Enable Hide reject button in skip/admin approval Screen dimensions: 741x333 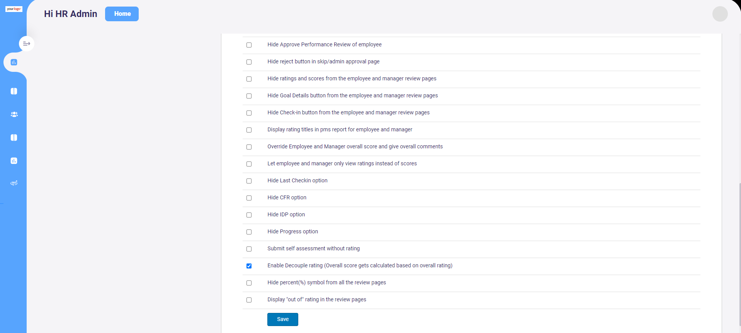(249, 62)
